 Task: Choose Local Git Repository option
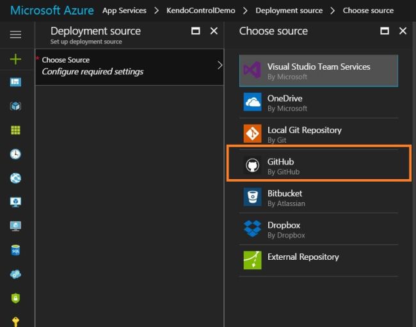coord(318,134)
